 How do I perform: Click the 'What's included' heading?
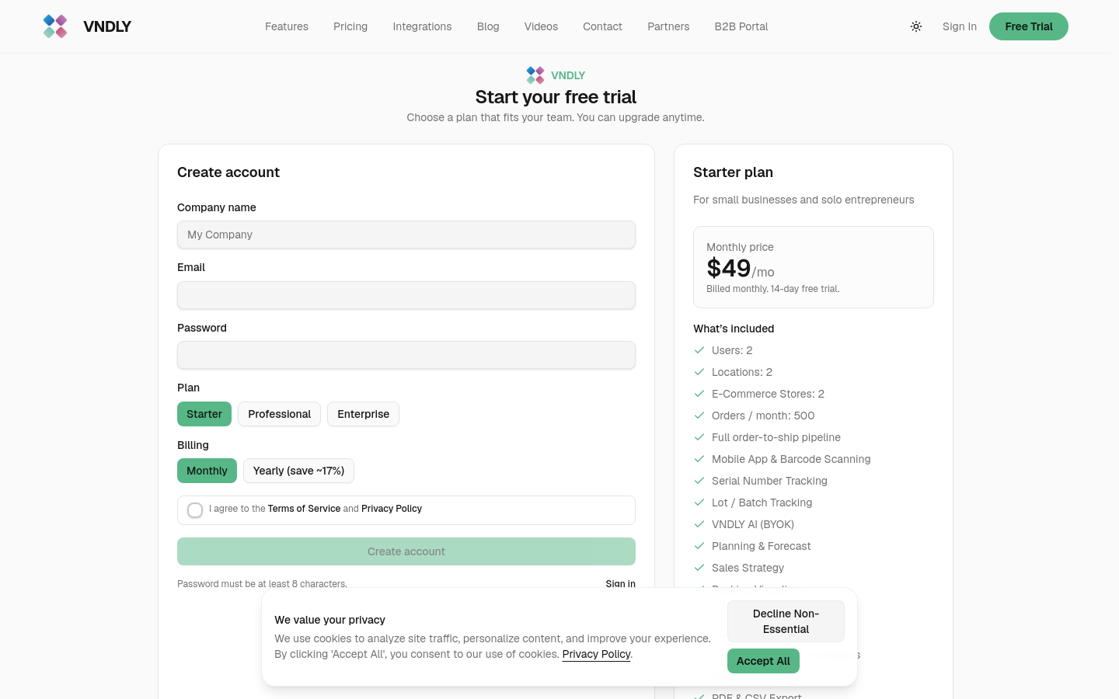(734, 329)
